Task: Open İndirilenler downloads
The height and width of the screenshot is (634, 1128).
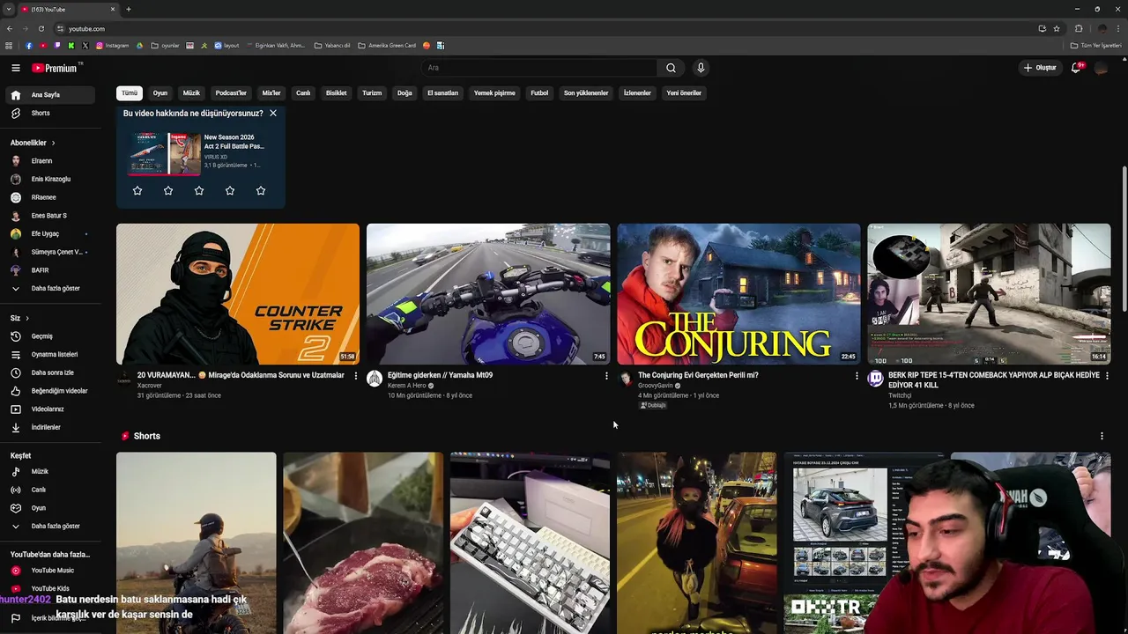Action: pyautogui.click(x=48, y=427)
